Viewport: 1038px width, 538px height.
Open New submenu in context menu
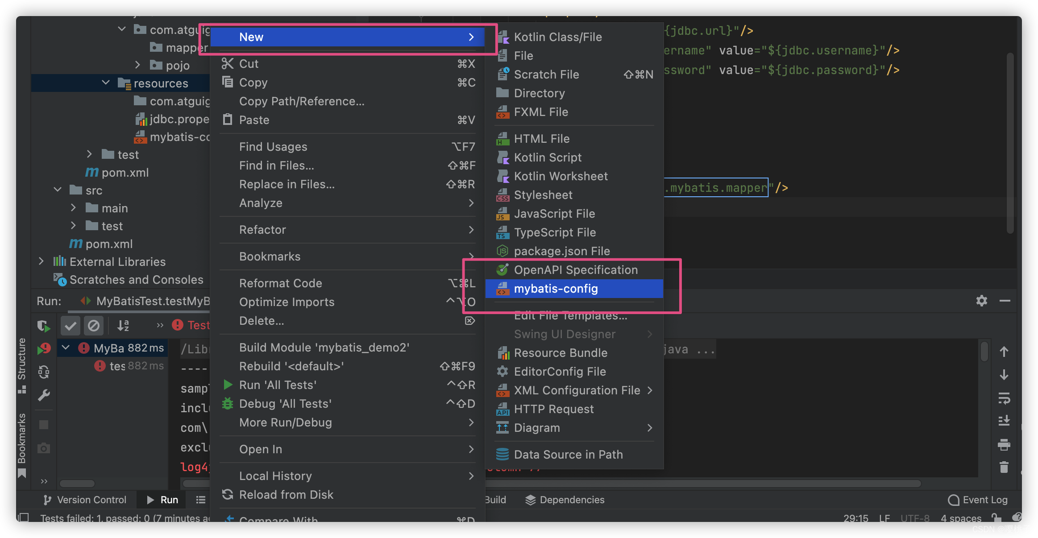(x=351, y=37)
